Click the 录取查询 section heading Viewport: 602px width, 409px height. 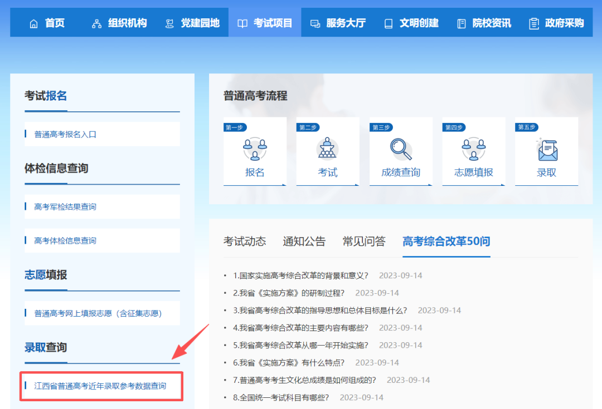click(46, 347)
